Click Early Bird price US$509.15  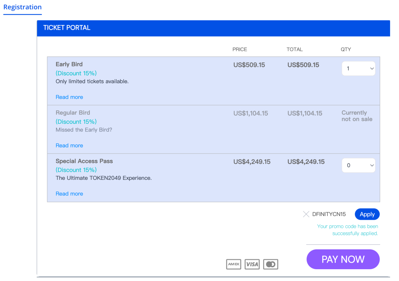pos(249,65)
